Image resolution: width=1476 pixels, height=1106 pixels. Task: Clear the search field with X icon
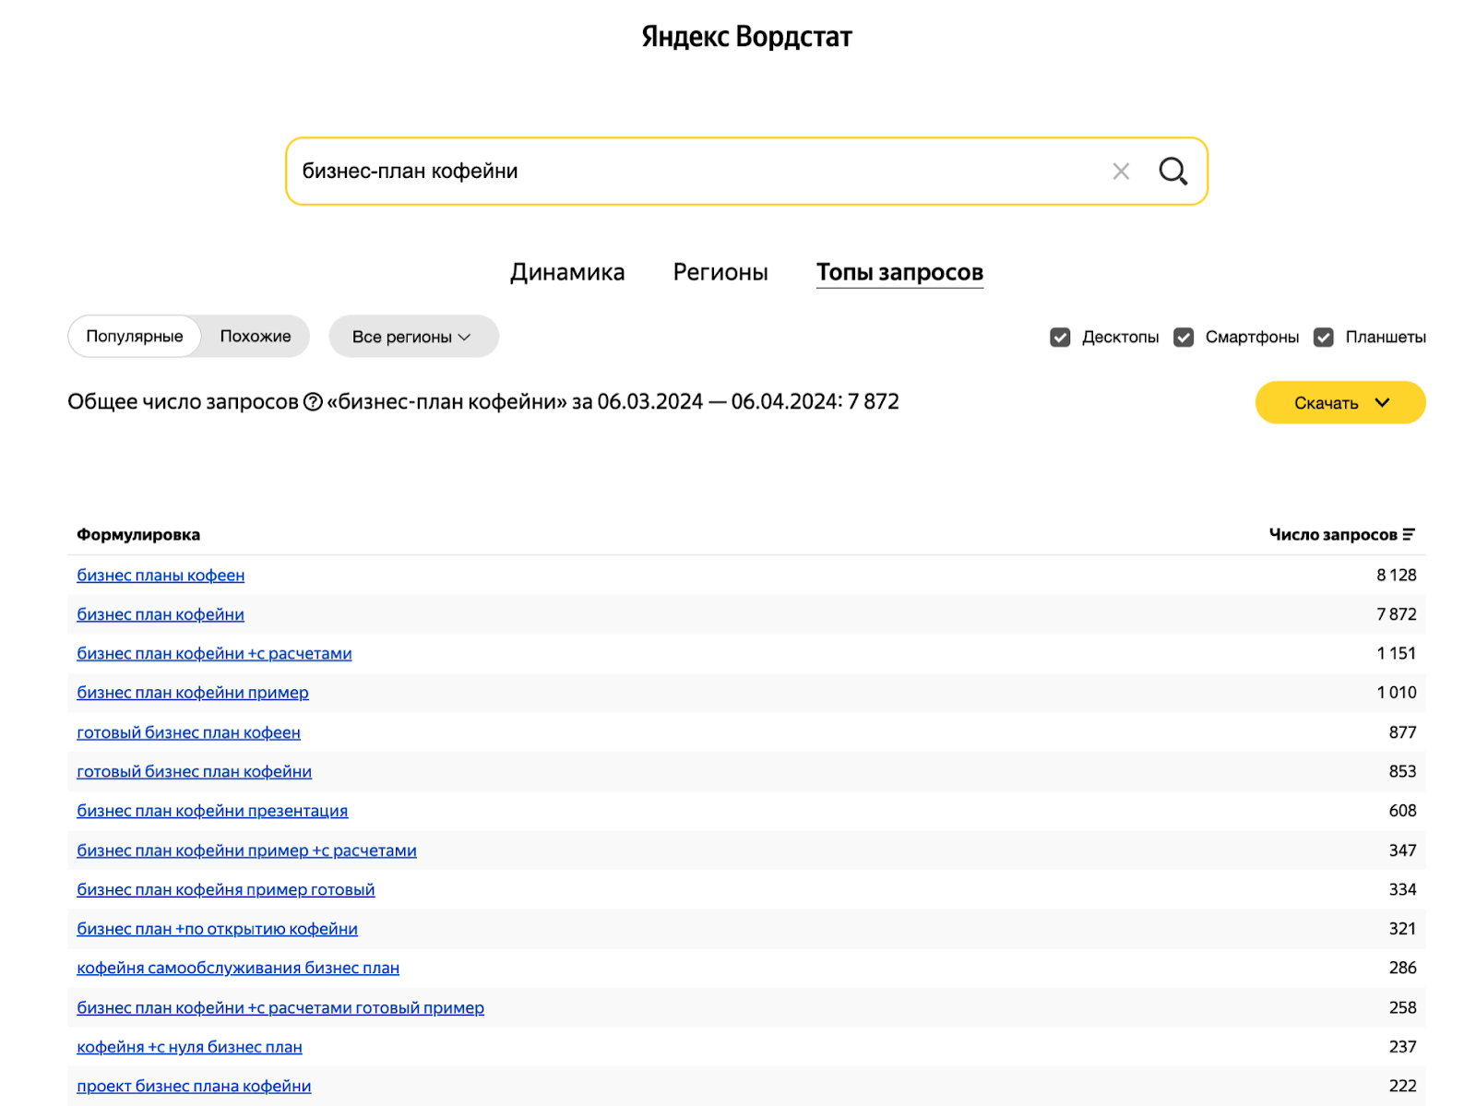(1121, 171)
